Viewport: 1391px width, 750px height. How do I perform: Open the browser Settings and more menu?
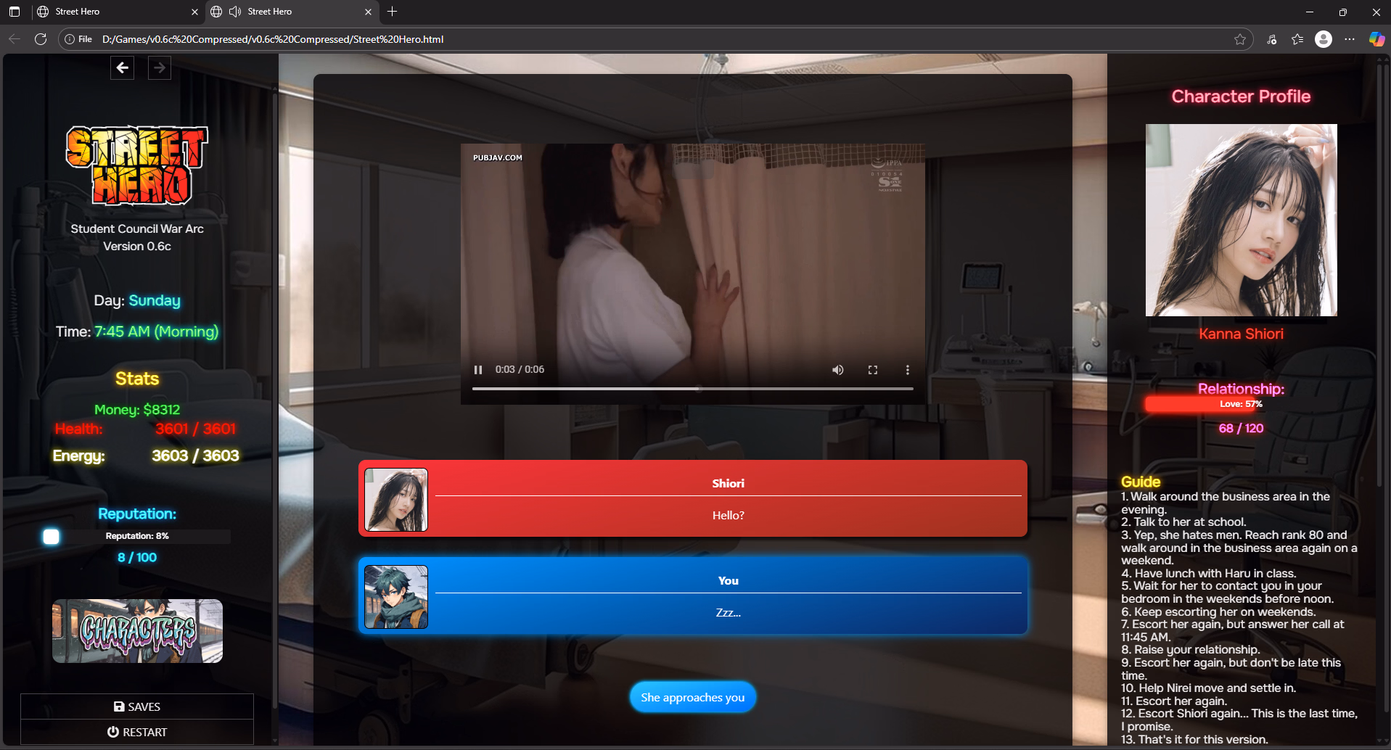1349,39
